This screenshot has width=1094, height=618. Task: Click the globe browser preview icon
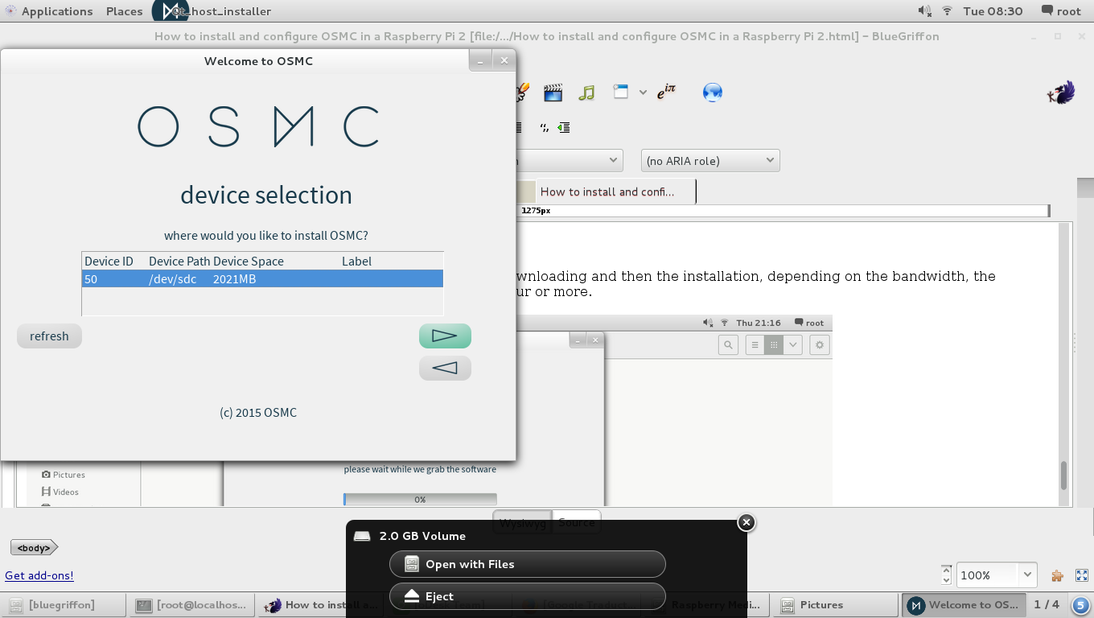(712, 93)
